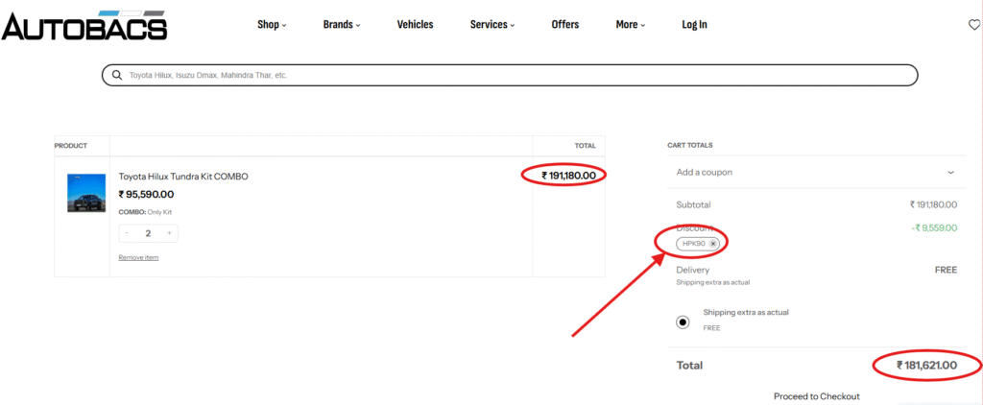Select the Shipping extra as actual radio button
Viewport: 983px width, 405px height.
[x=683, y=322]
